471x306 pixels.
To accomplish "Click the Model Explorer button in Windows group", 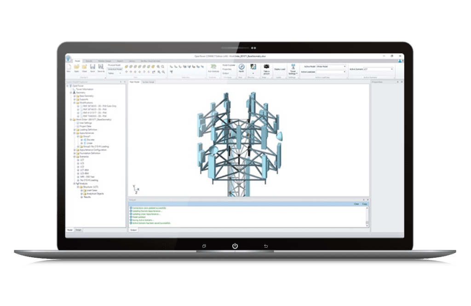I will (x=229, y=65).
